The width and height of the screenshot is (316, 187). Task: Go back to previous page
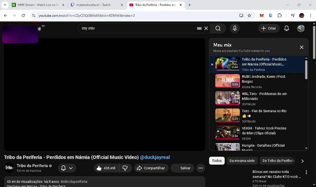5,16
